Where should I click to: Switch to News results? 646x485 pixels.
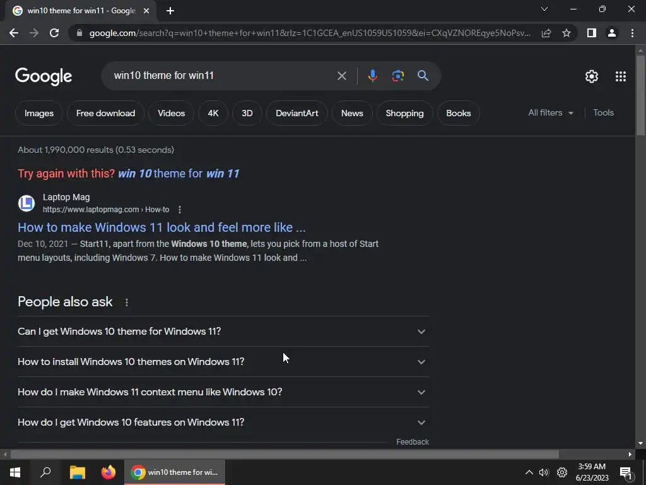352,113
